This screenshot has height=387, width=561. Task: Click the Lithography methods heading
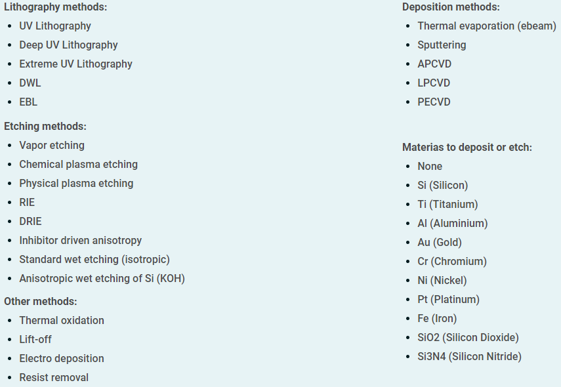click(x=56, y=7)
